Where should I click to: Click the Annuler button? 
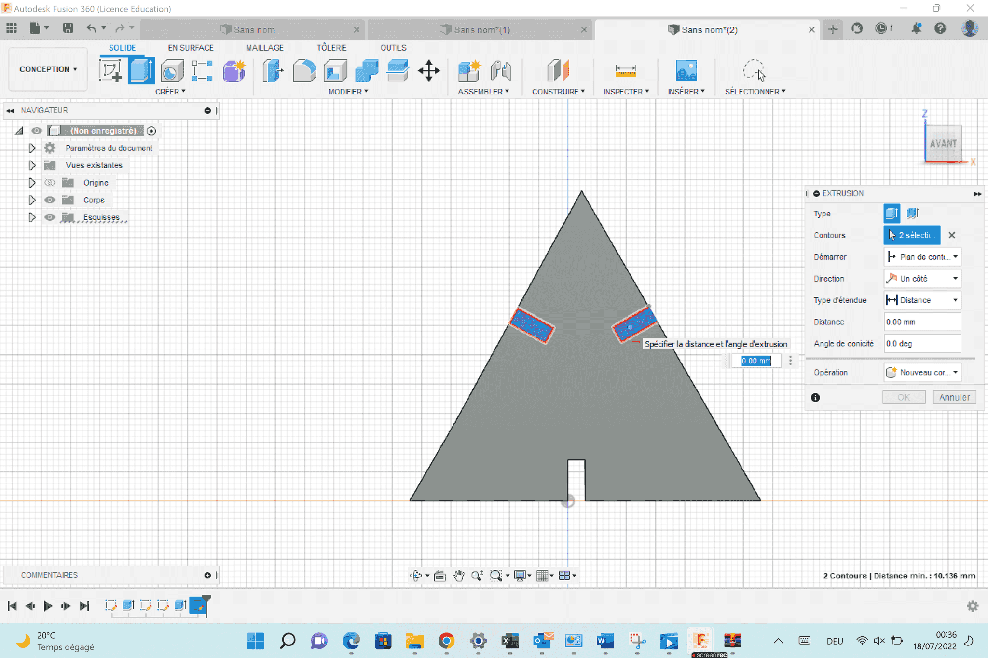point(954,397)
